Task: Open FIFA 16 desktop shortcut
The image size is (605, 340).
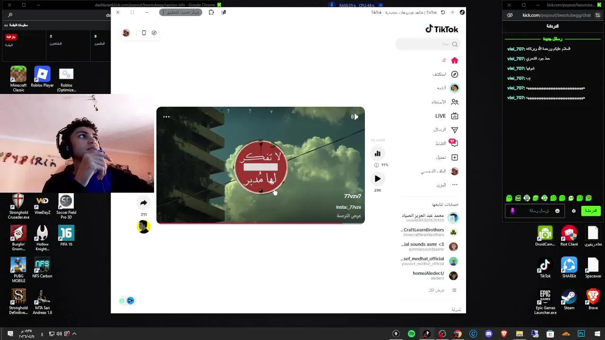Action: (66, 236)
